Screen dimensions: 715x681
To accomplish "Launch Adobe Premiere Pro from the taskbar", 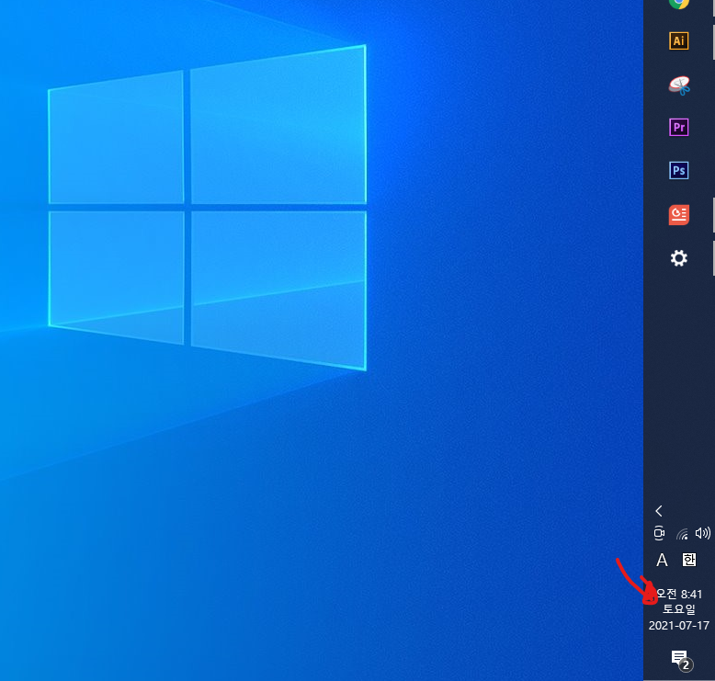I will (x=679, y=127).
